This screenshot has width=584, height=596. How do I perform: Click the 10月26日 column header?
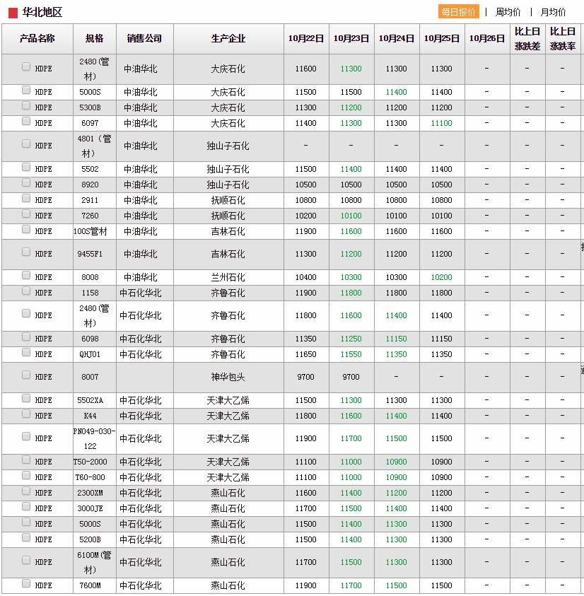tap(486, 38)
